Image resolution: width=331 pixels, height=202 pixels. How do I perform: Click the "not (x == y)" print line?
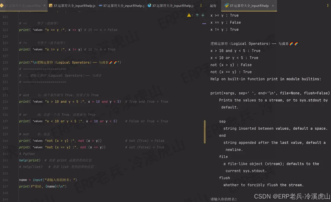92,147
